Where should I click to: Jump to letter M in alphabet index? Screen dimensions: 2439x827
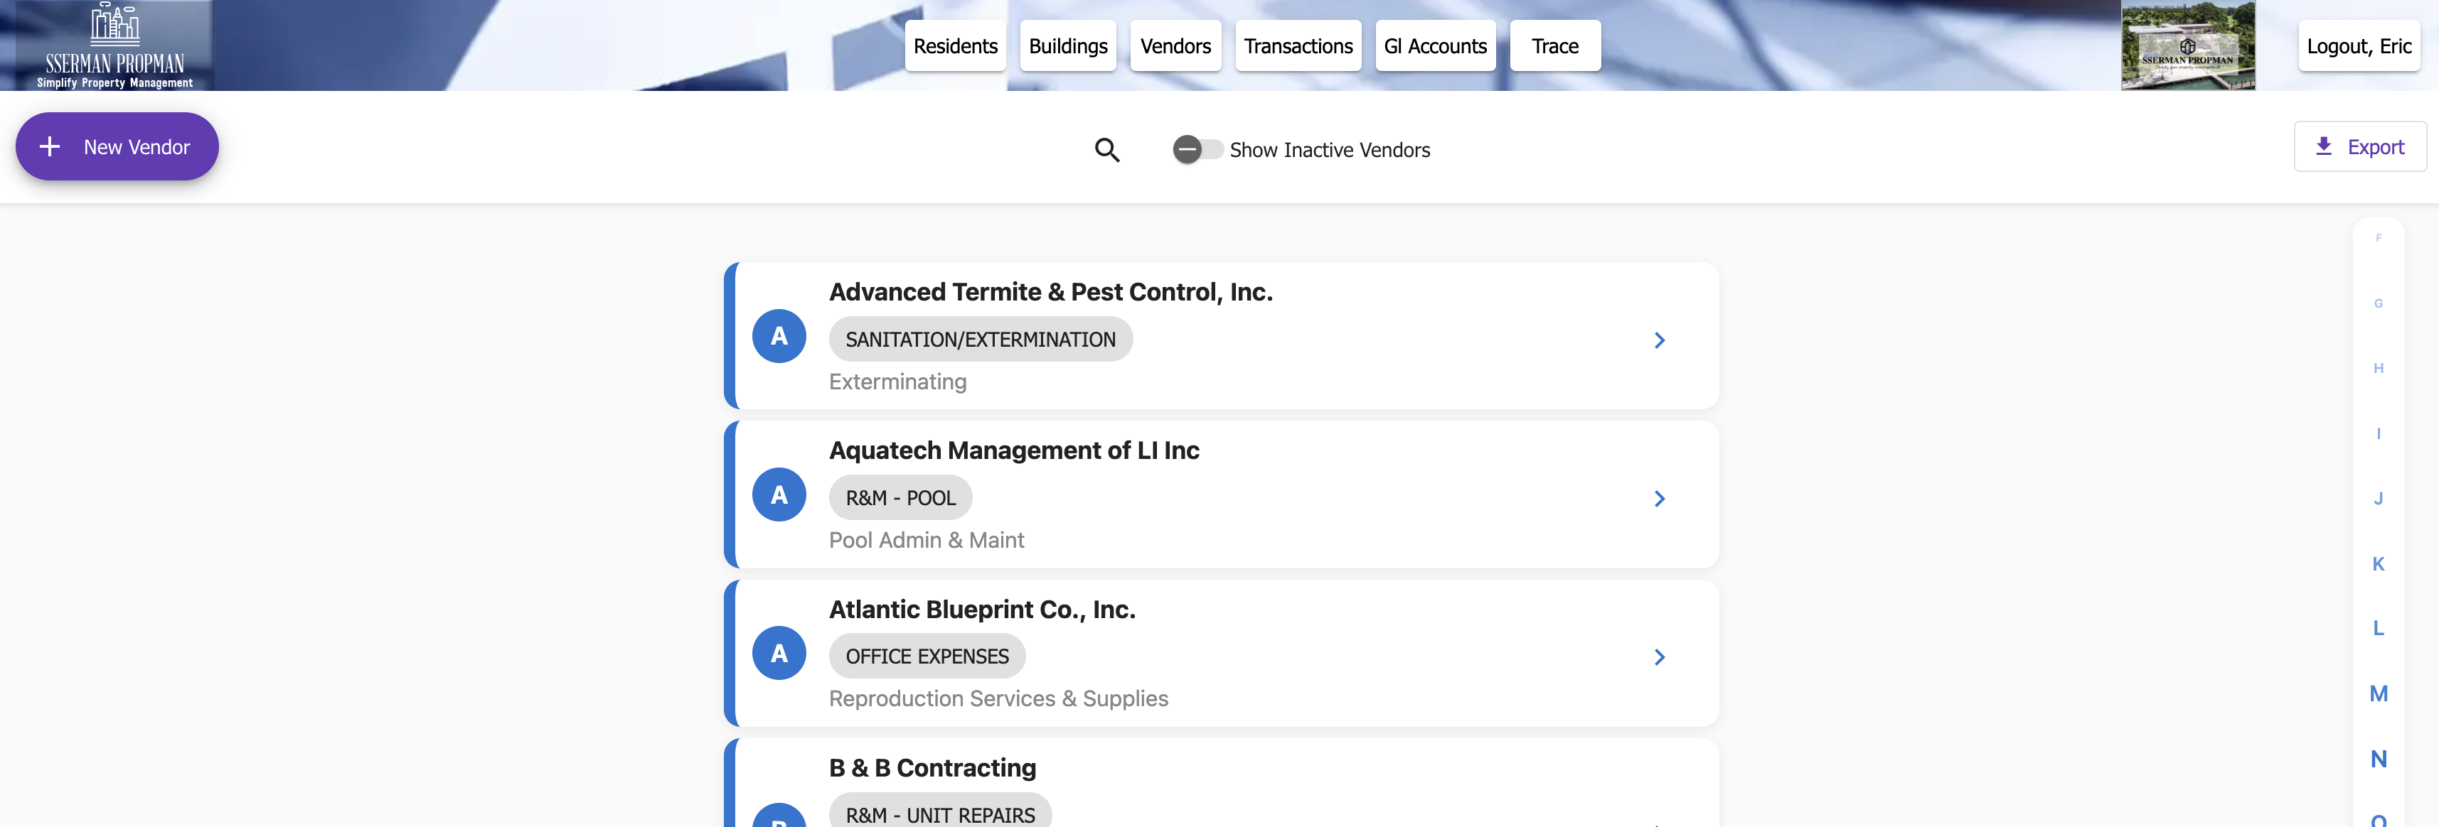pyautogui.click(x=2377, y=693)
